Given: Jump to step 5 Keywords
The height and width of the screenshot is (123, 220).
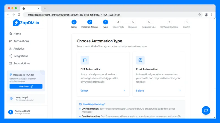Looking at the screenshot, I should click(133, 22).
